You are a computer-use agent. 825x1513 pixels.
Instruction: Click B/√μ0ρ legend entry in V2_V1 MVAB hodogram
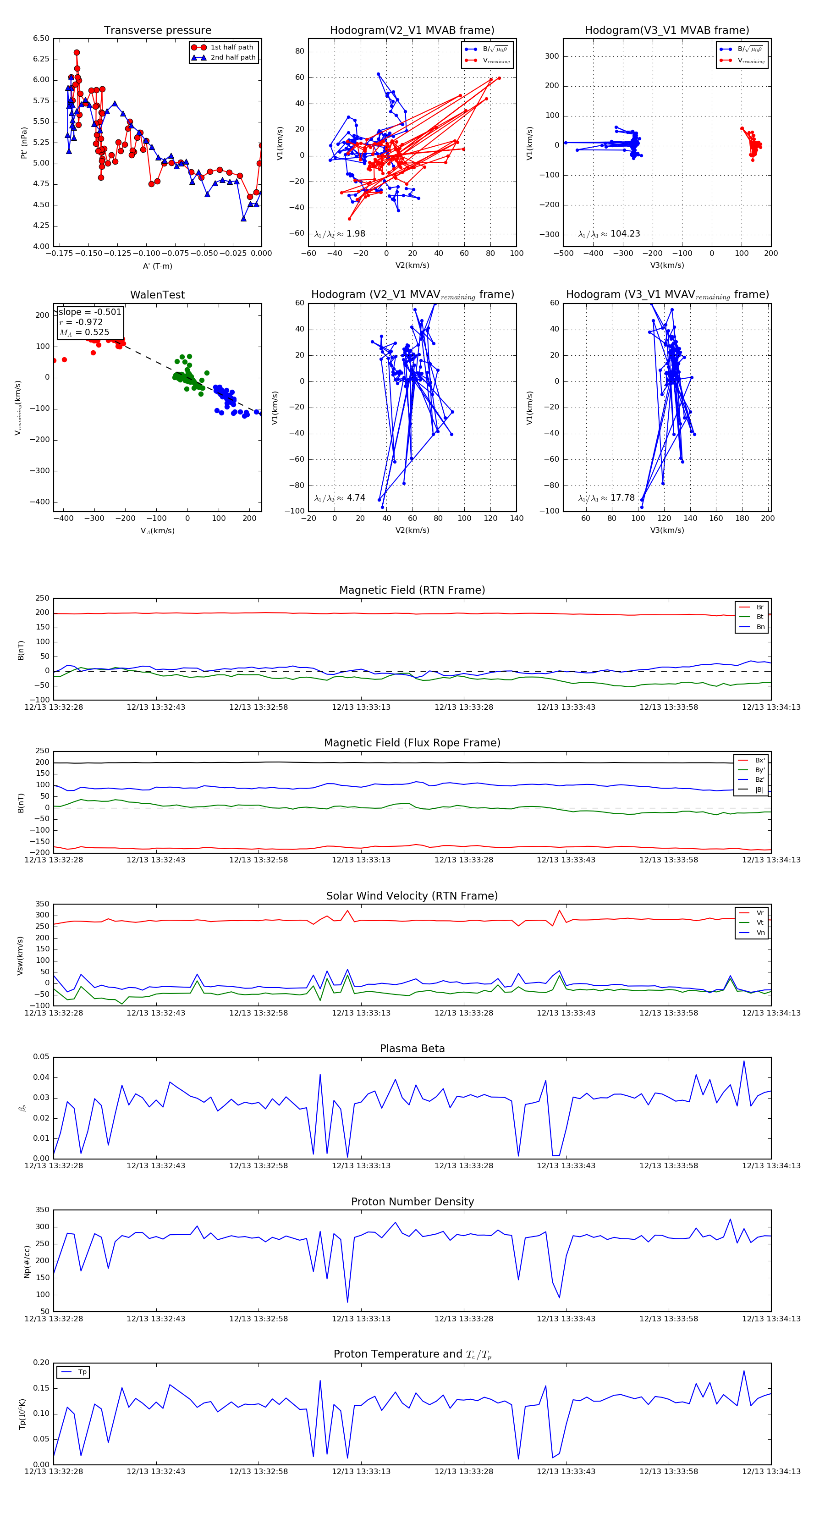click(487, 50)
